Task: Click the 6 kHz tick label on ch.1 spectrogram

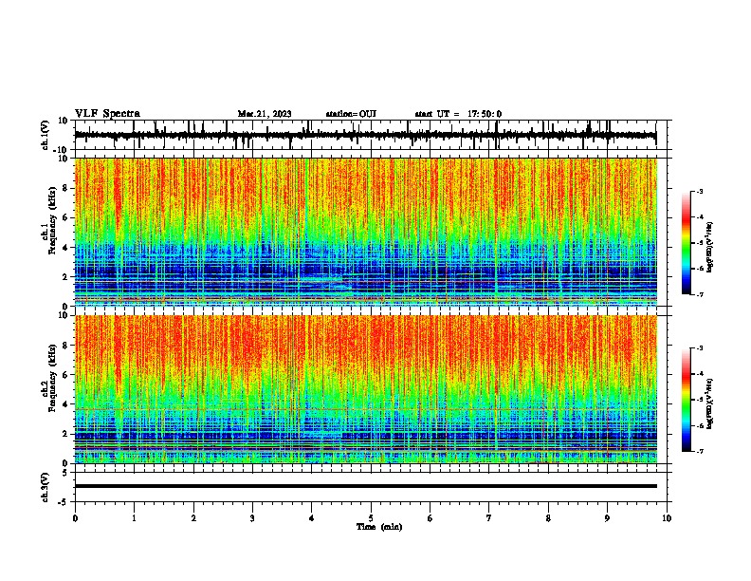Action: [x=65, y=217]
